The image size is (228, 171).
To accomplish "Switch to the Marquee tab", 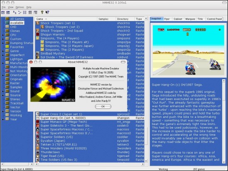I will tap(190, 19).
